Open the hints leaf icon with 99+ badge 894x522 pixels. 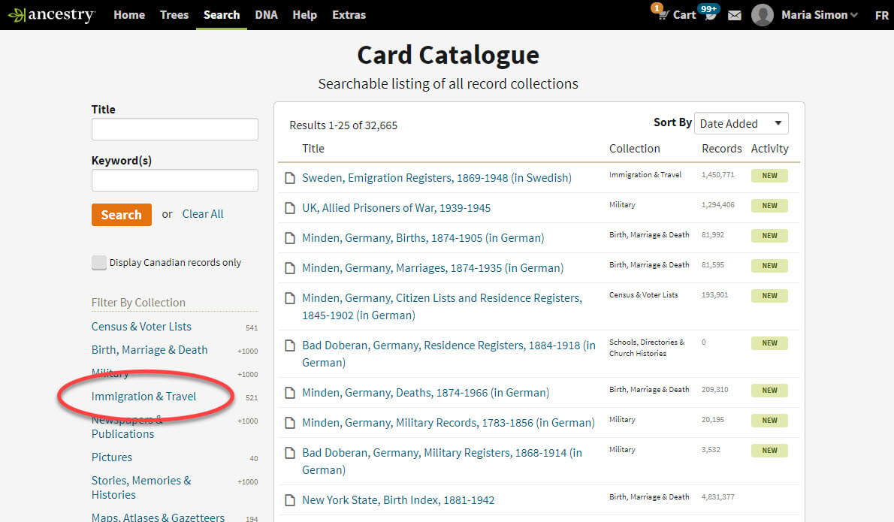[710, 15]
